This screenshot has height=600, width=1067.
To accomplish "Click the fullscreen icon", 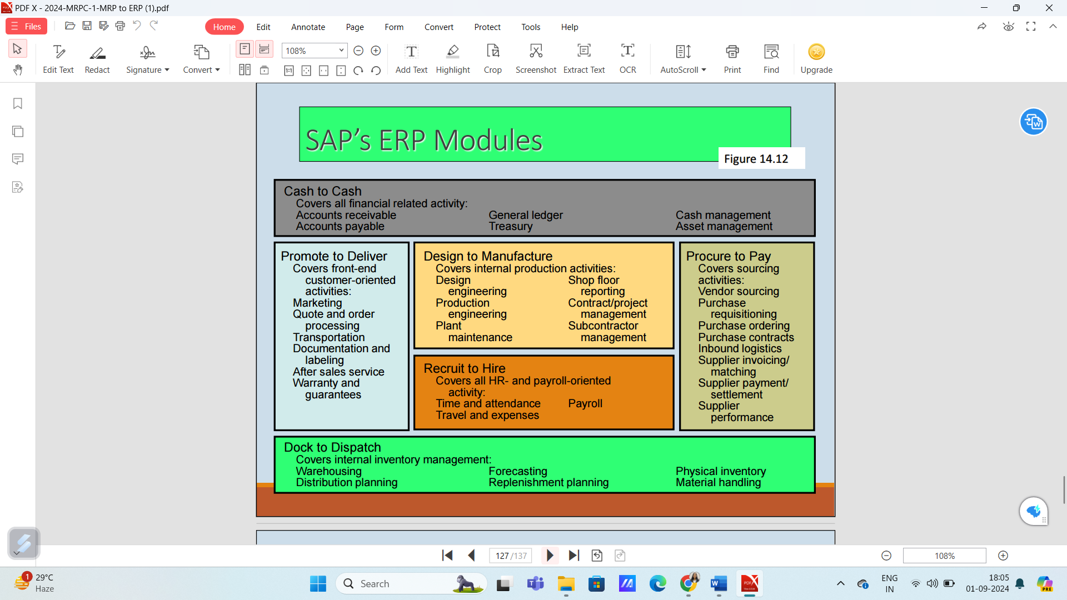I will tap(1031, 27).
